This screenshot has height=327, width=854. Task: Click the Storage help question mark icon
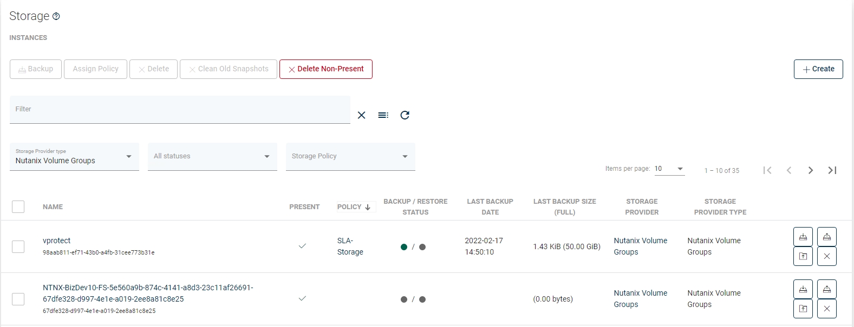[x=56, y=17]
